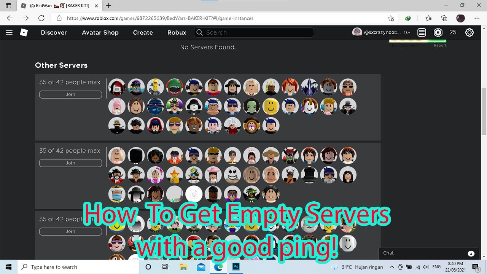Close the BedWars browser tab
This screenshot has height=274, width=487.
[x=97, y=6]
